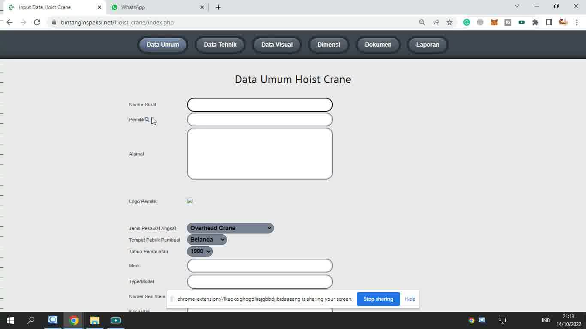The height and width of the screenshot is (329, 586).
Task: Switch to the Data Tehnik tab
Action: coord(220,45)
